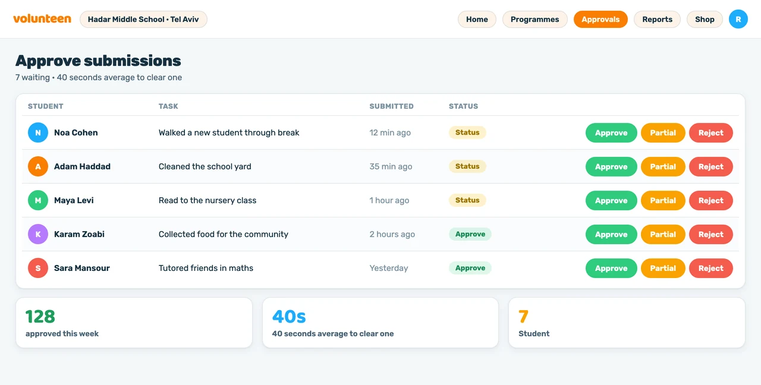Open the Shop tab

705,19
